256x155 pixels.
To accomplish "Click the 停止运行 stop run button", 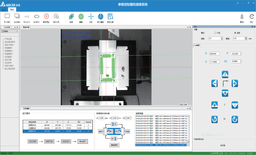I will 83,141.
